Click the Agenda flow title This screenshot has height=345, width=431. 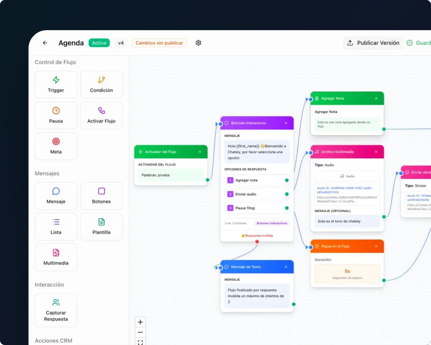[x=71, y=43]
